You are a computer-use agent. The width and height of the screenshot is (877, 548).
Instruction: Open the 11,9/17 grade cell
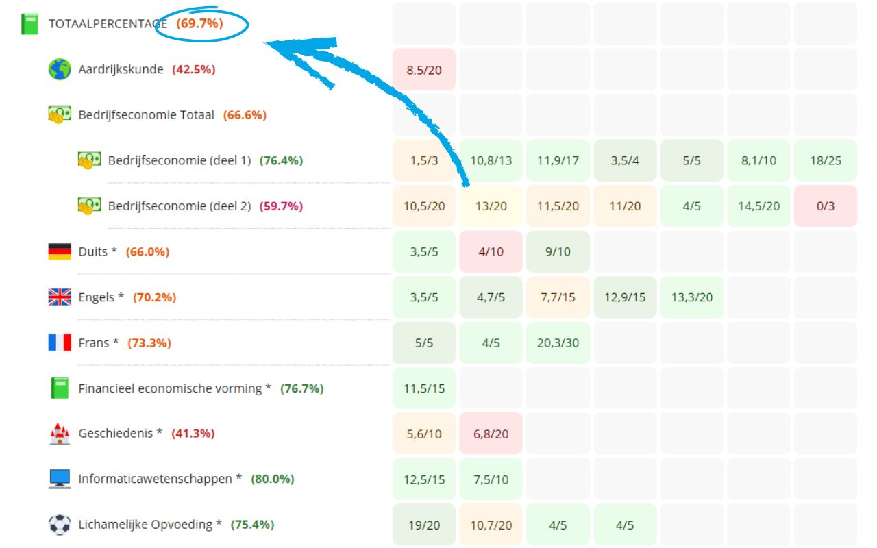pos(558,160)
